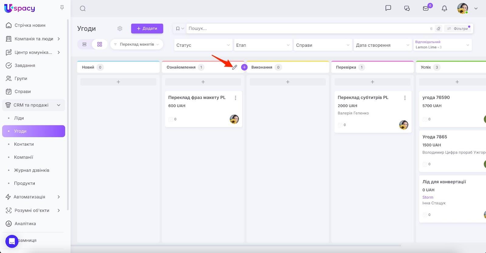Open the support chat widget button
The width and height of the screenshot is (486, 253).
[x=12, y=241]
